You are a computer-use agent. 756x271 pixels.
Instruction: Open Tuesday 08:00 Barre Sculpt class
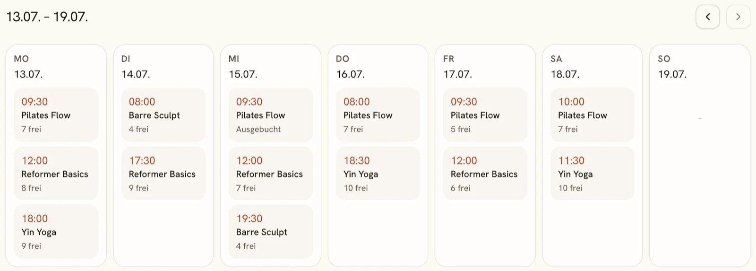(163, 115)
